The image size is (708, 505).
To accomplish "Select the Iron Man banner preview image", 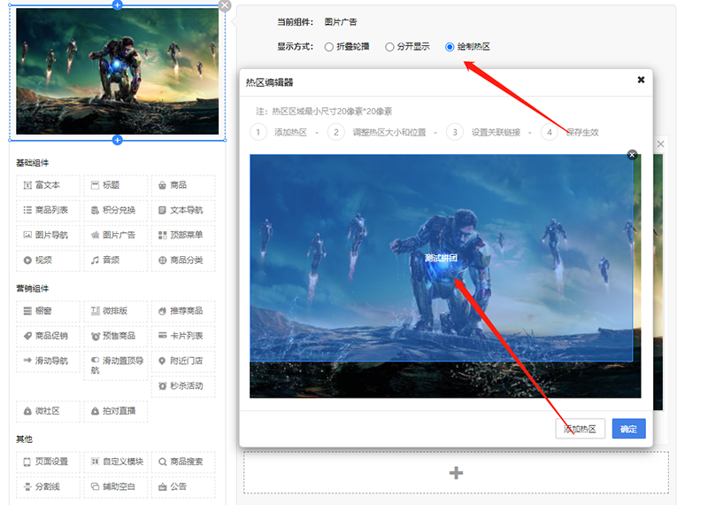I will point(118,72).
